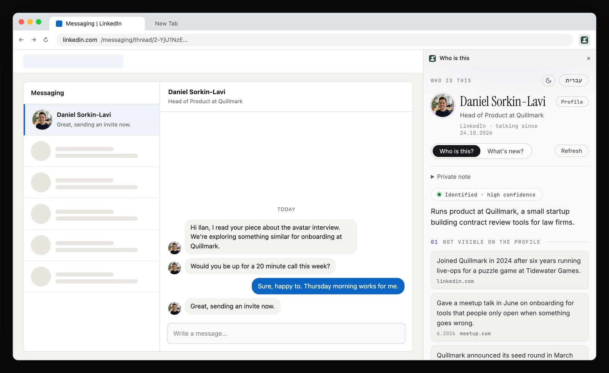Viewport: 609px width, 373px height.
Task: Go back with the browser back arrow
Action: pos(21,40)
